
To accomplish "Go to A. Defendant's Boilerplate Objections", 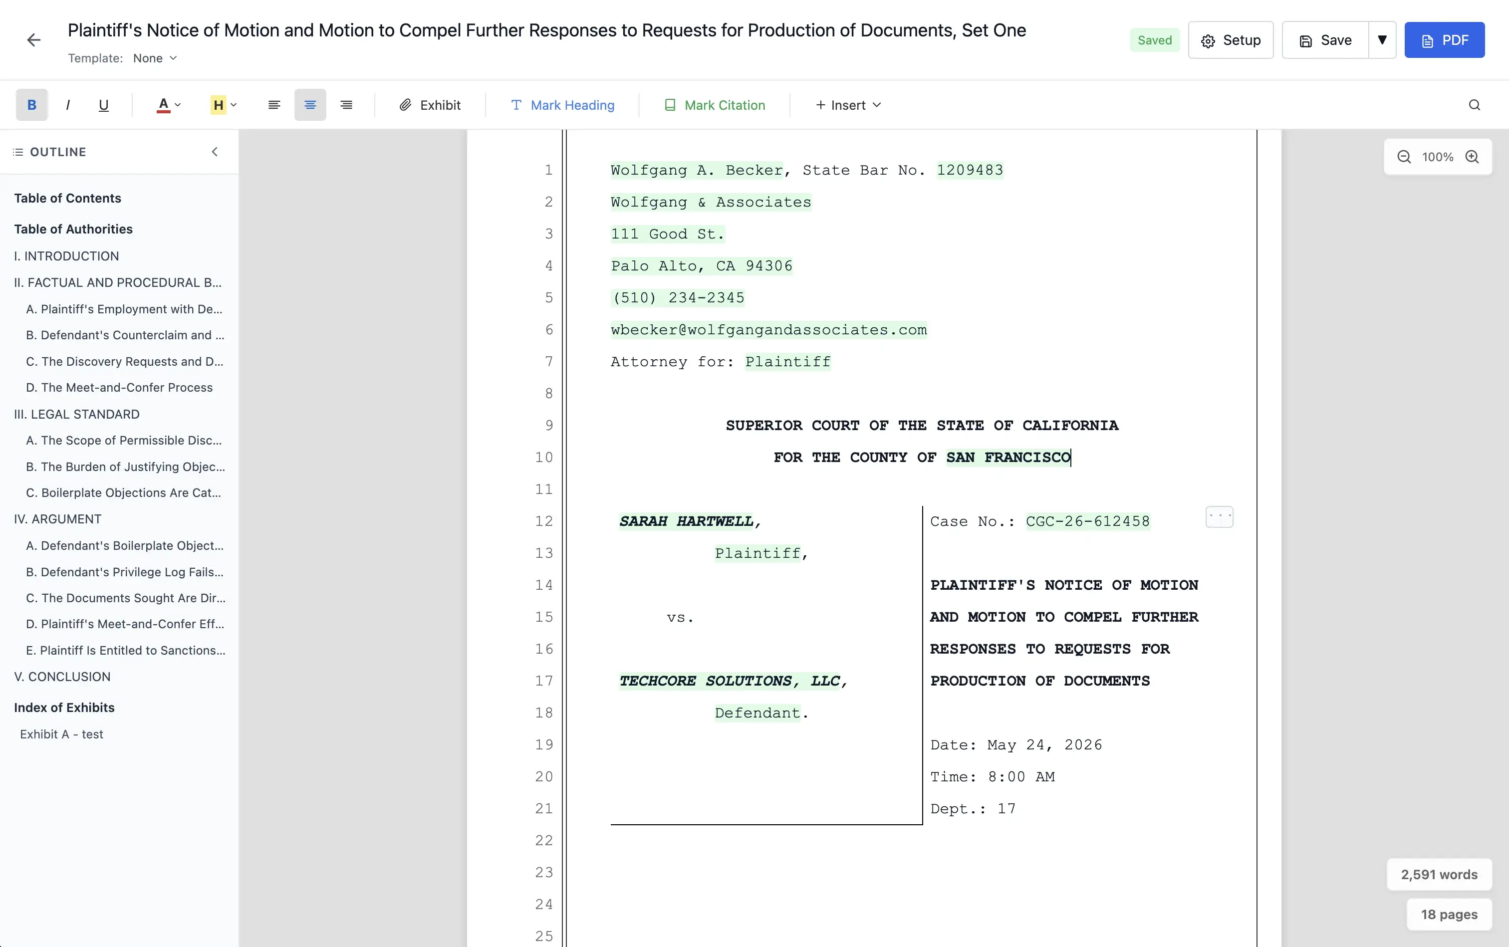I will point(125,545).
